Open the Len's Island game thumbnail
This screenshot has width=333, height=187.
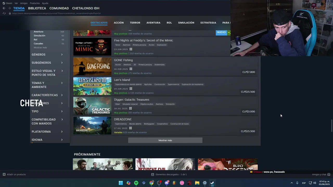[92, 86]
